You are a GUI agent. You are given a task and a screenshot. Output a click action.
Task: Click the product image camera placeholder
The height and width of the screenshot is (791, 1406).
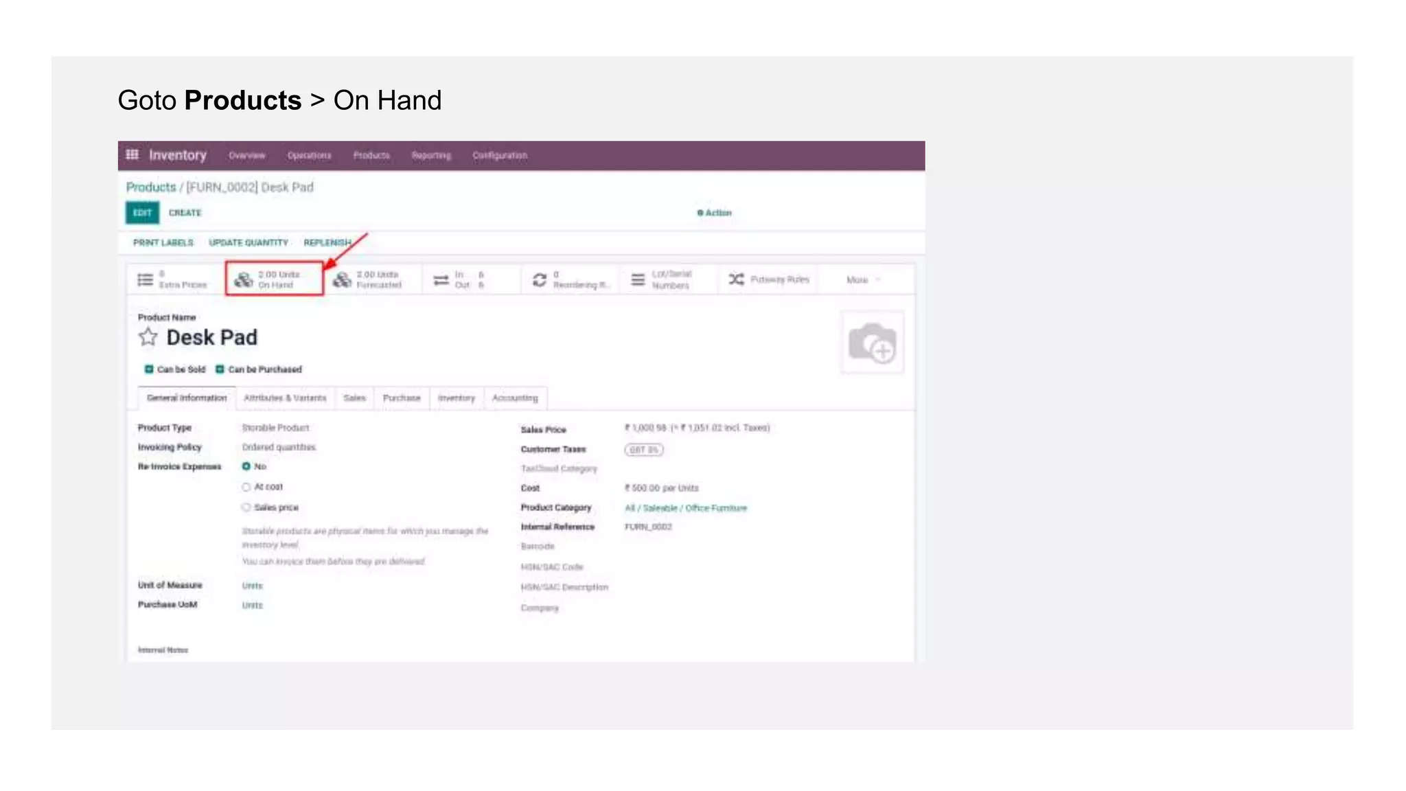click(872, 342)
